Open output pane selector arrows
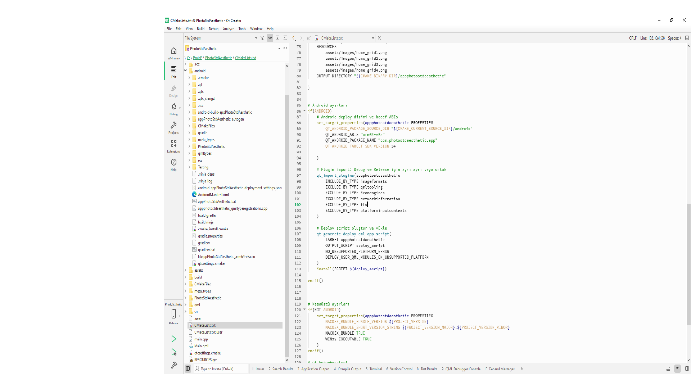Screen dimensions: 691x380 coord(521,369)
